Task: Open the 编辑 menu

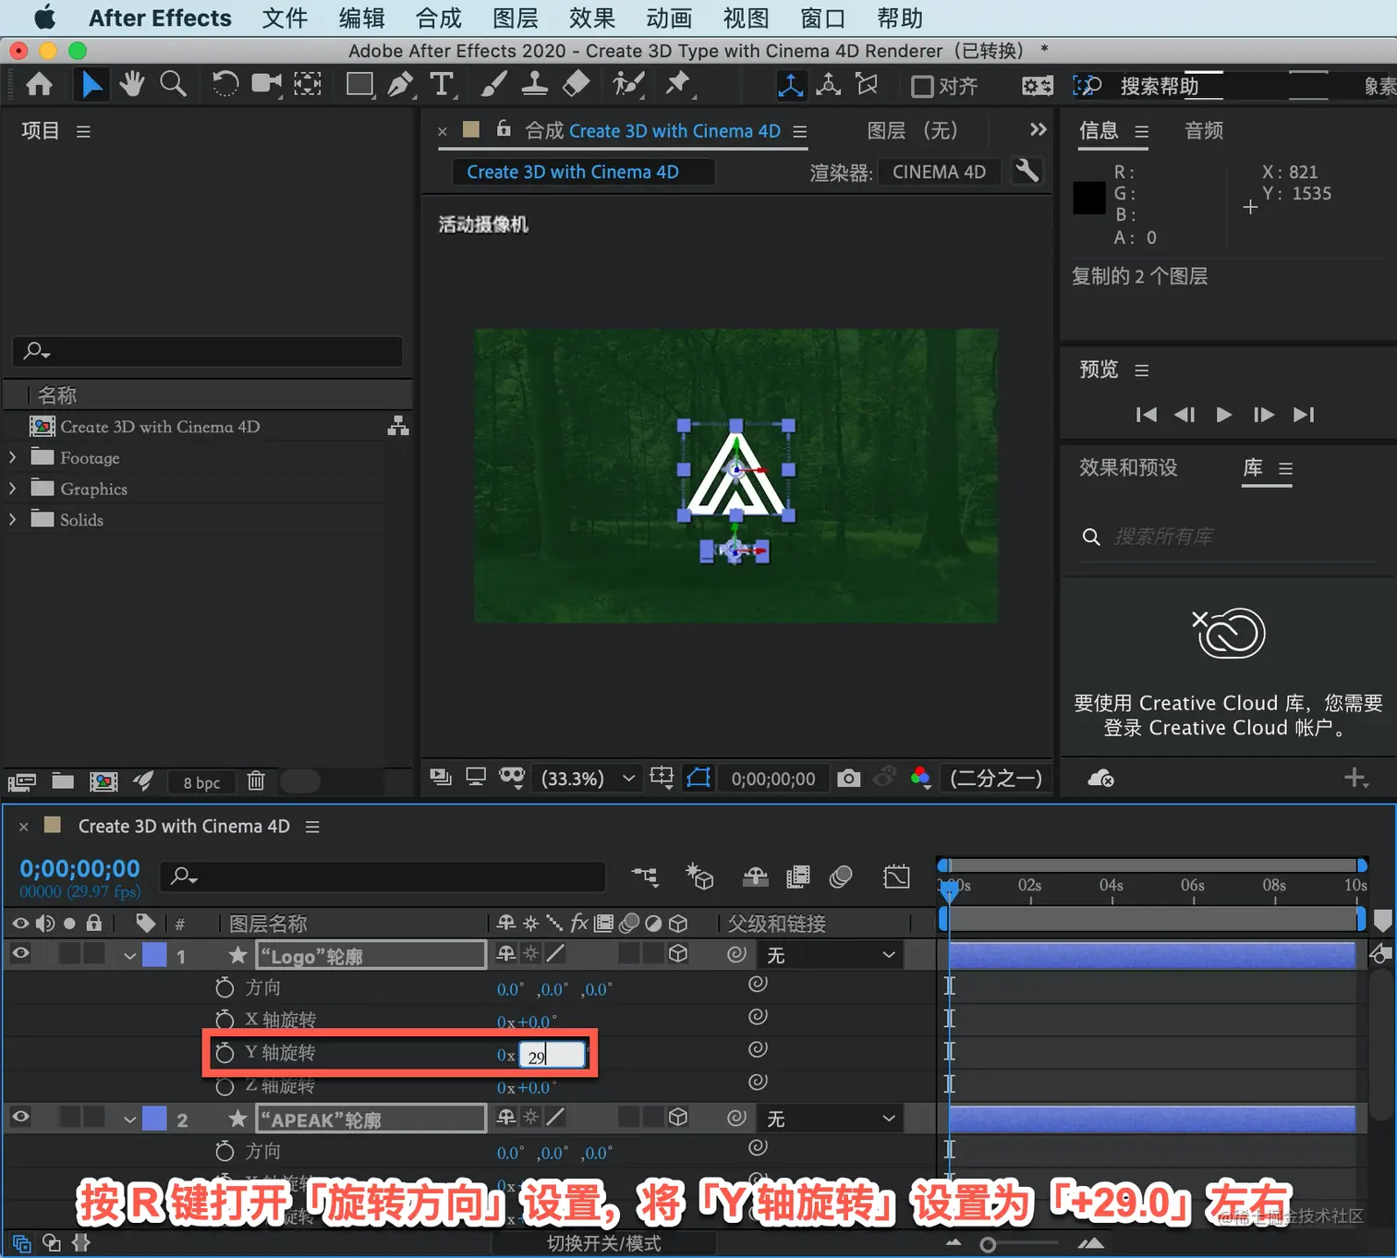Action: pyautogui.click(x=362, y=18)
